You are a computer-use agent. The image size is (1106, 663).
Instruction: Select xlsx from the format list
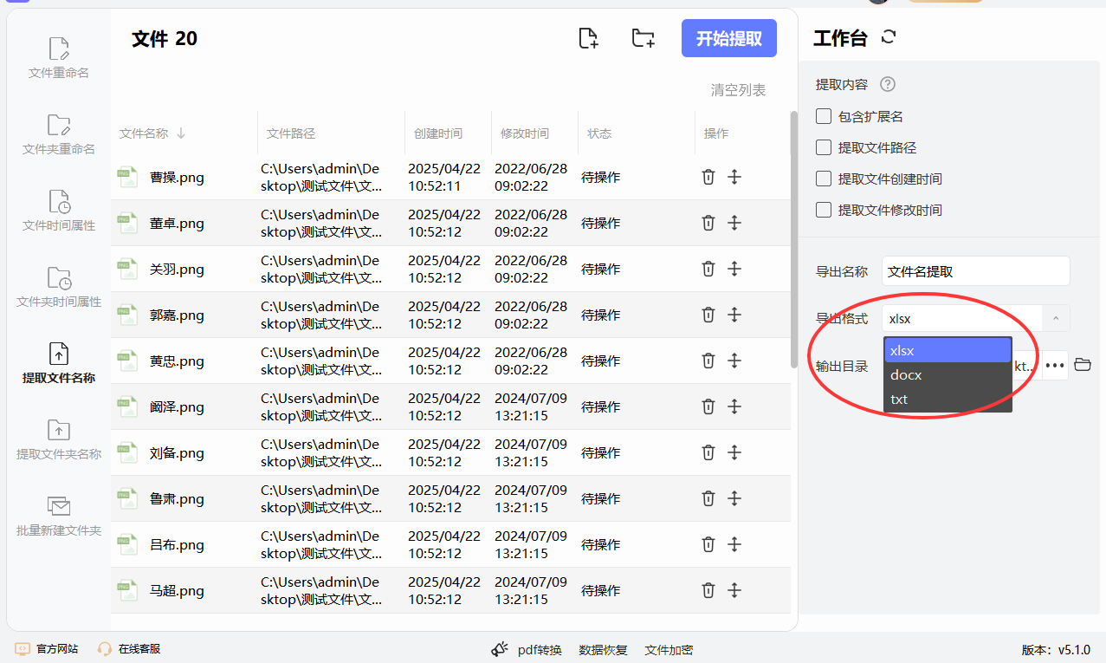point(948,350)
